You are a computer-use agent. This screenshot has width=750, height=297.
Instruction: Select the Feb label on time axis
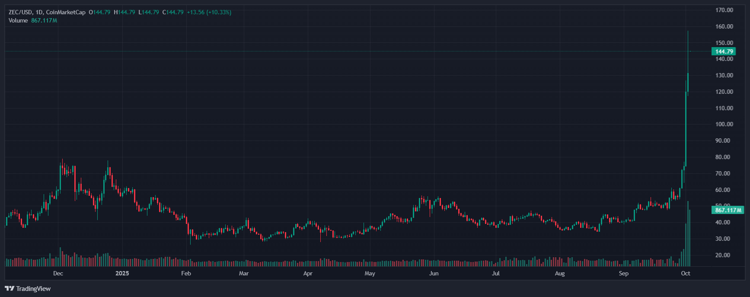[x=186, y=273]
